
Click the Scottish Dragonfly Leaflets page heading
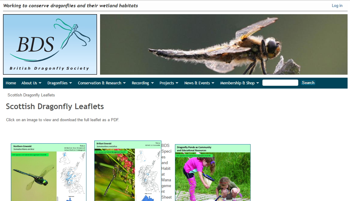coord(55,106)
